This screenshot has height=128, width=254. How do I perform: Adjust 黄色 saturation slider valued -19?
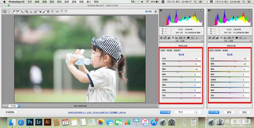[178, 71]
